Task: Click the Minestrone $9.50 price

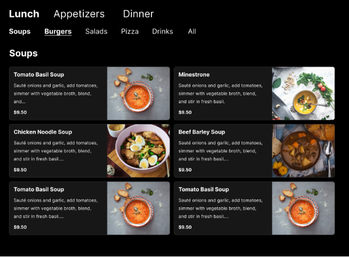Action: 185,112
